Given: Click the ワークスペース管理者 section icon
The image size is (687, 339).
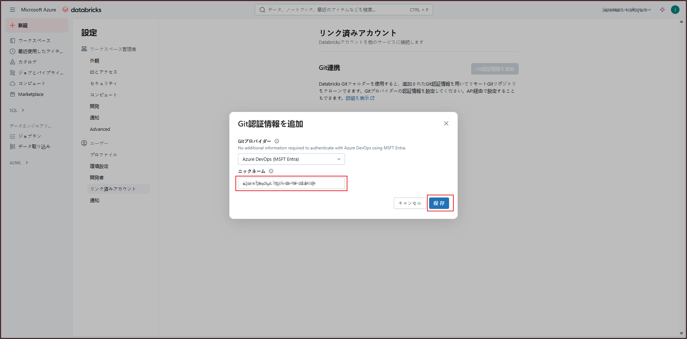Looking at the screenshot, I should pyautogui.click(x=84, y=49).
